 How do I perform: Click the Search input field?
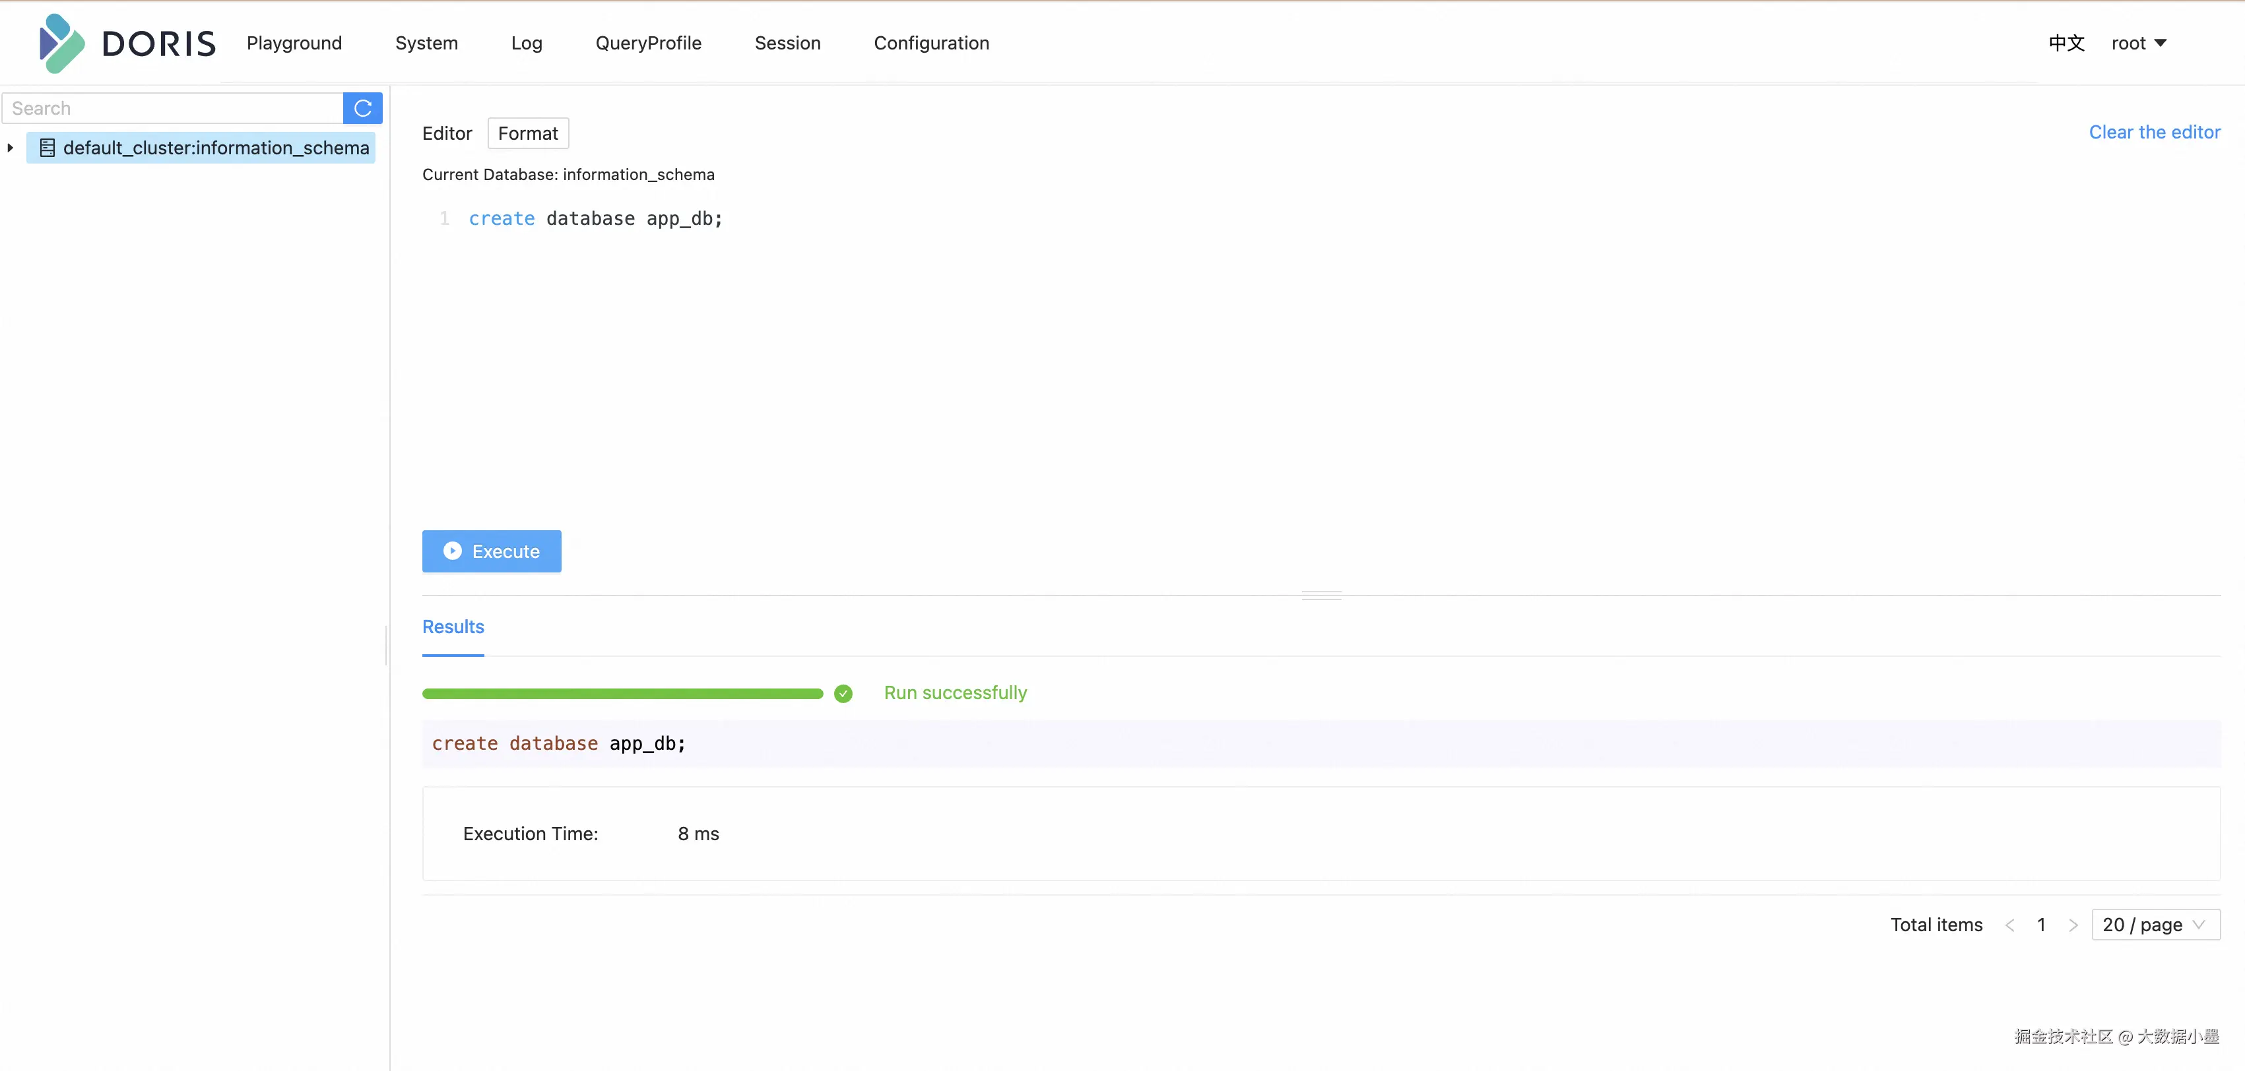pyautogui.click(x=172, y=108)
